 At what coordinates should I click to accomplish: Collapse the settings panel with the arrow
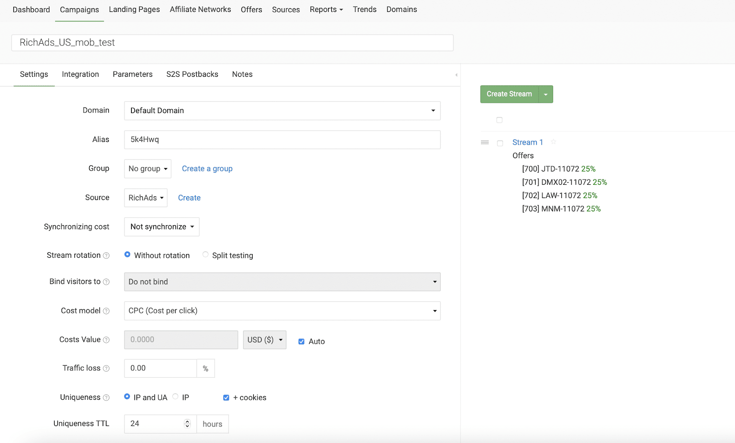tap(456, 75)
